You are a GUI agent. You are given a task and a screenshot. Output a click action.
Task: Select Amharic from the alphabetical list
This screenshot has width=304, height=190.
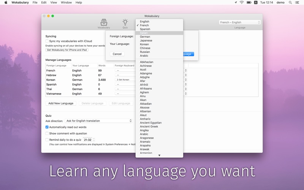click(159, 119)
